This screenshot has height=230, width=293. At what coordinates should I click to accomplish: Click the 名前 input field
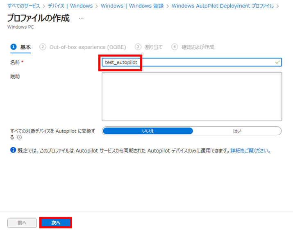(x=192, y=62)
